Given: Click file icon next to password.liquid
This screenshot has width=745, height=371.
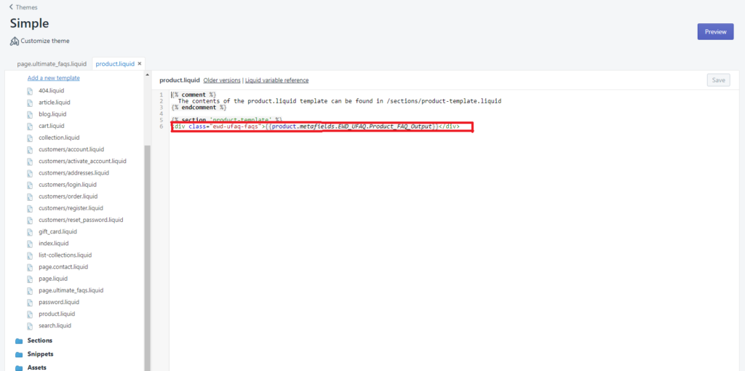Looking at the screenshot, I should pos(30,302).
